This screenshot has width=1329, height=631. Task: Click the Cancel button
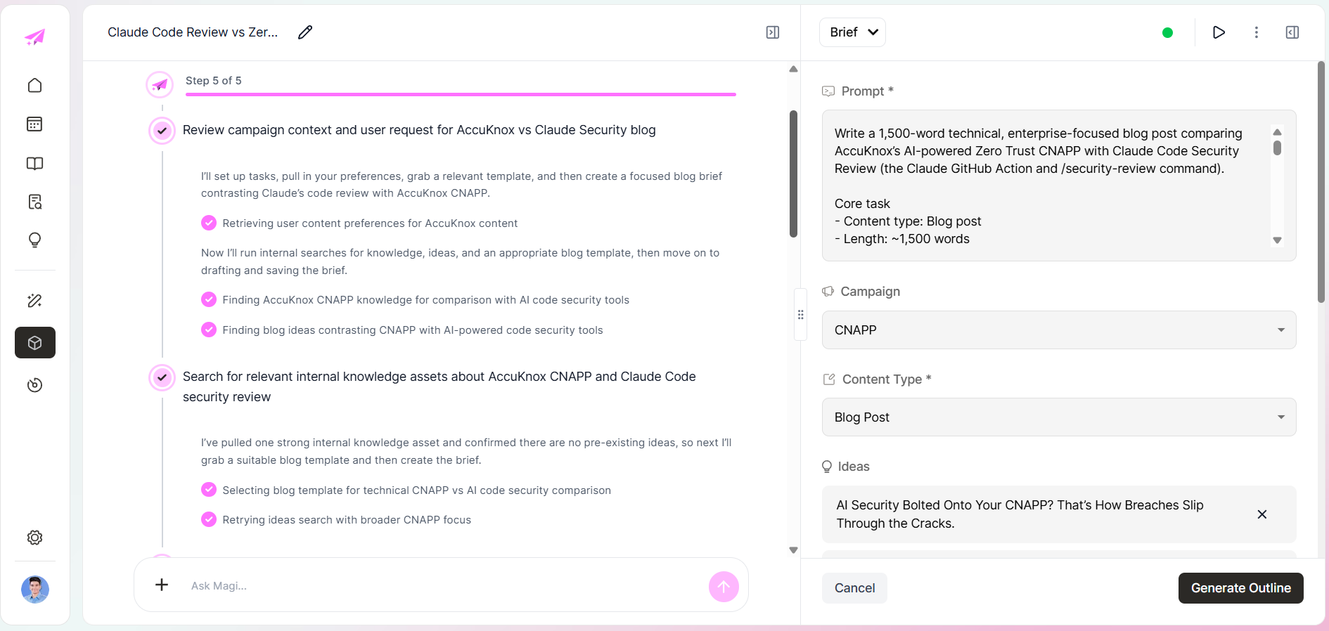click(x=854, y=588)
